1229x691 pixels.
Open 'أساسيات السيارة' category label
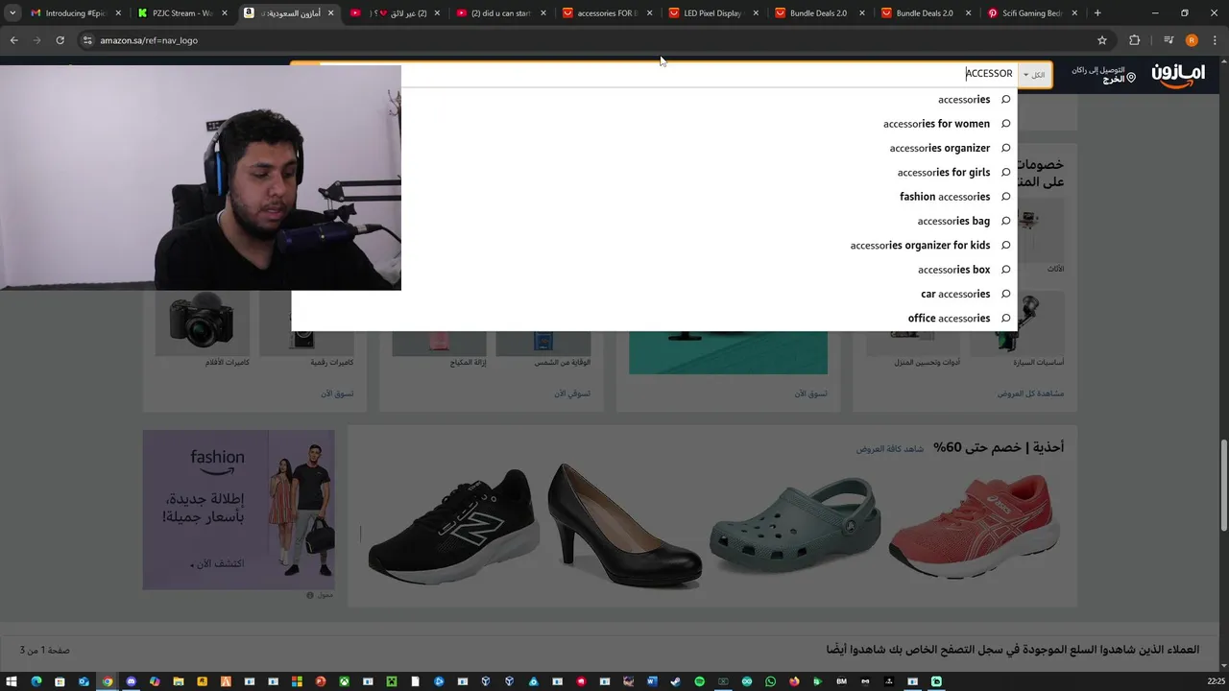pos(1038,363)
